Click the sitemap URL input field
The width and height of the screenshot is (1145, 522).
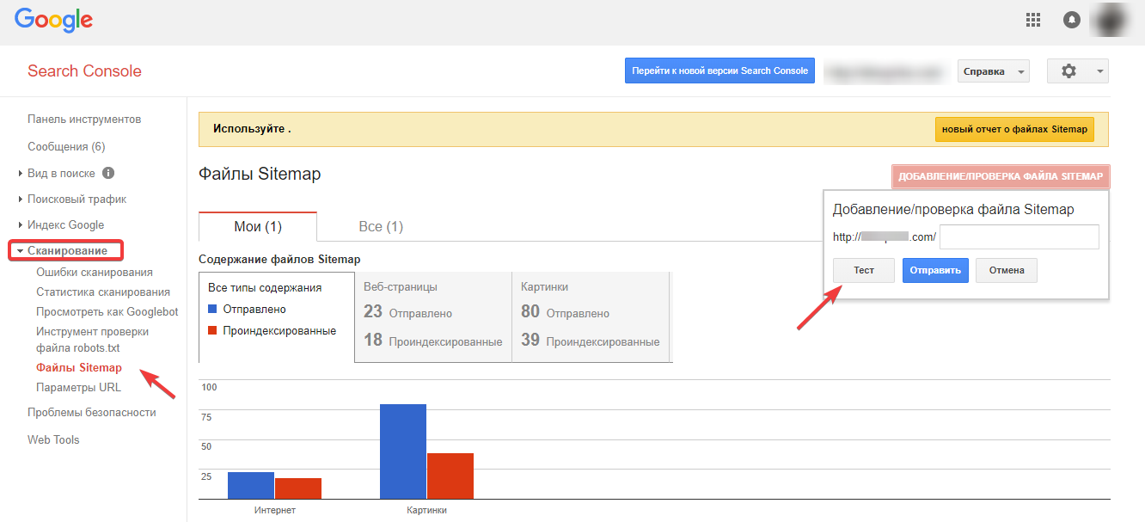[1019, 236]
